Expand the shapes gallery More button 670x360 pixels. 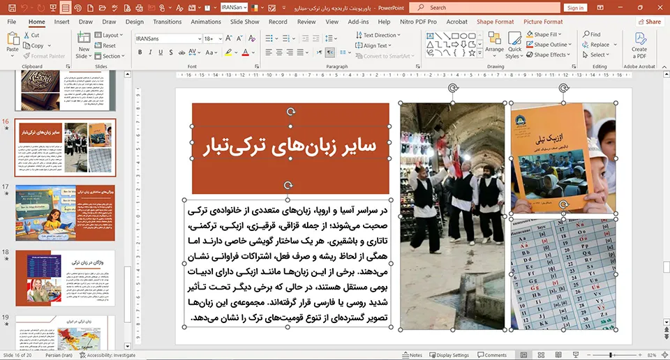coord(480,54)
